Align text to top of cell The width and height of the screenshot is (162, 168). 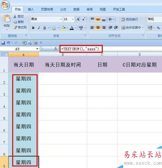point(92,19)
